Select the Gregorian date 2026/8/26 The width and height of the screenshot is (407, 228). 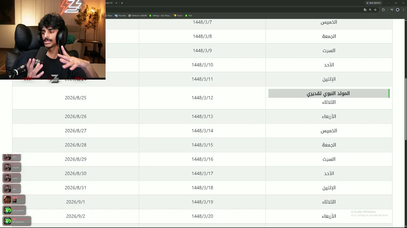click(75, 117)
